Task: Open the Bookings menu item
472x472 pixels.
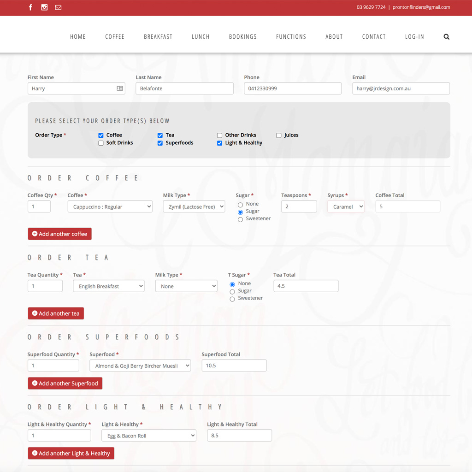Action: pyautogui.click(x=243, y=37)
